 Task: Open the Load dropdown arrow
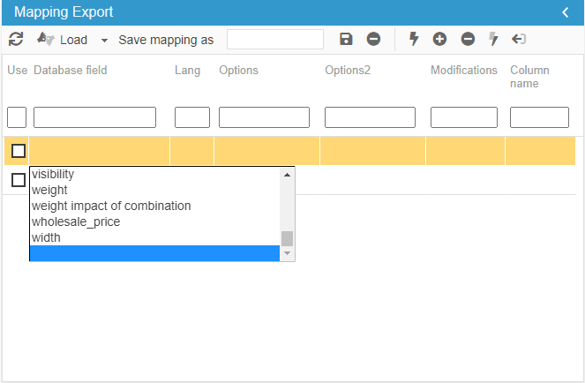click(104, 40)
